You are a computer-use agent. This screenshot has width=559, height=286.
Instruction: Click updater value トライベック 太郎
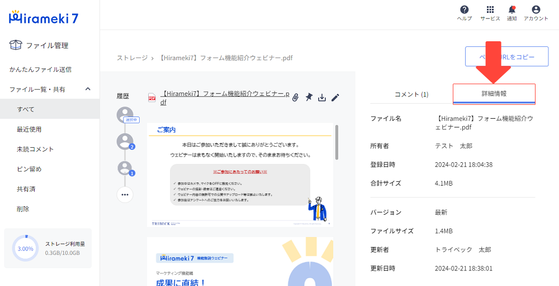463,250
